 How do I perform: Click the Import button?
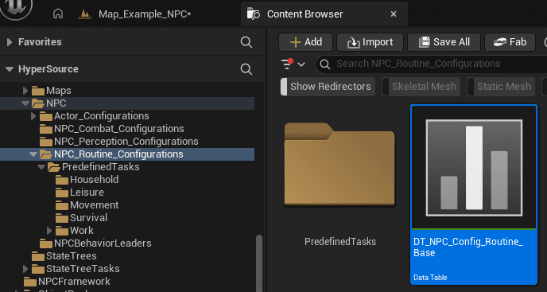[370, 42]
